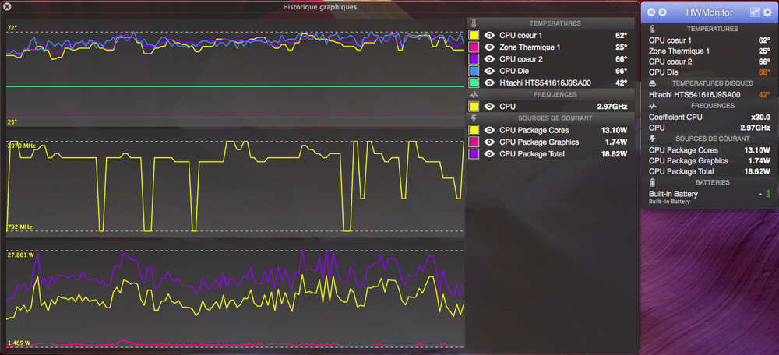Click the disk icon beside Températures Disques

click(x=653, y=83)
